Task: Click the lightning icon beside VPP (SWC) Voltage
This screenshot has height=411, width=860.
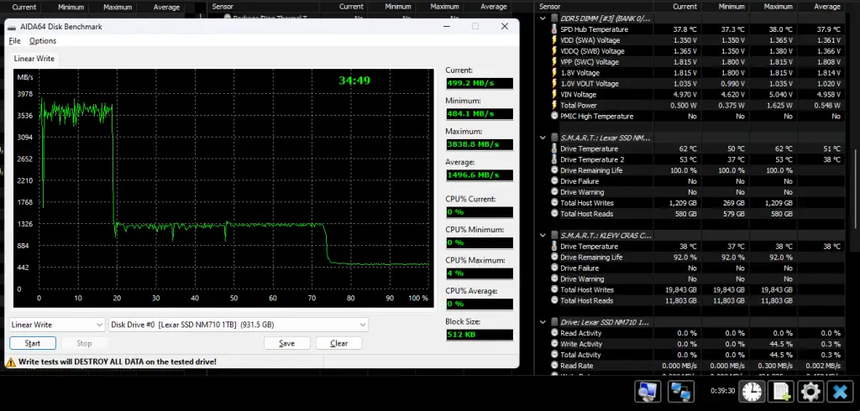Action: point(554,62)
